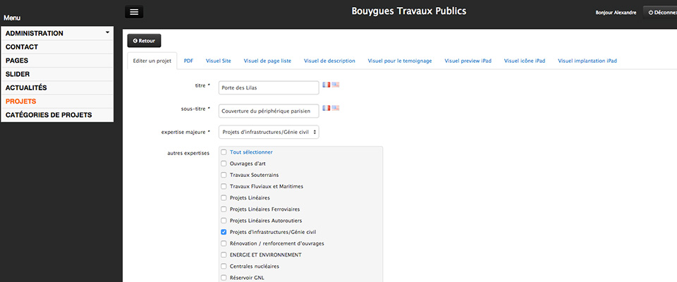Image resolution: width=677 pixels, height=282 pixels.
Task: Open the Visuel de page liste tab
Action: [267, 61]
